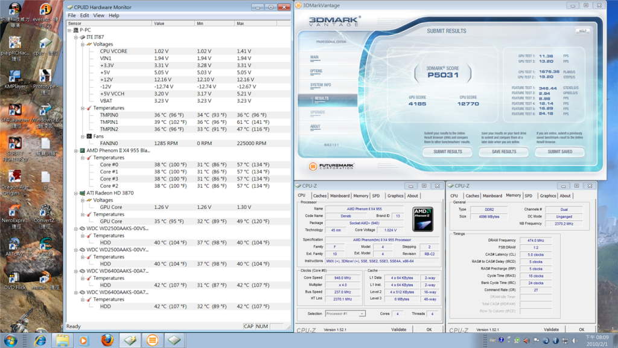The height and width of the screenshot is (348, 618).
Task: Collapse the WDC WD2500AAKS-00VY node
Action: coord(76,250)
